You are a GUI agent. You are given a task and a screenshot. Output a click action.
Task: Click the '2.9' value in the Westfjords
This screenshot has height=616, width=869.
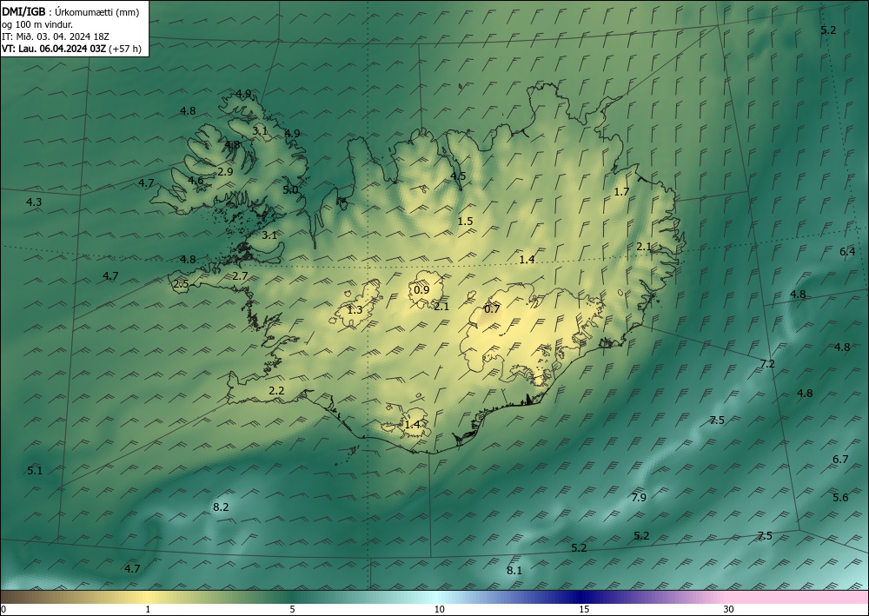pyautogui.click(x=225, y=172)
